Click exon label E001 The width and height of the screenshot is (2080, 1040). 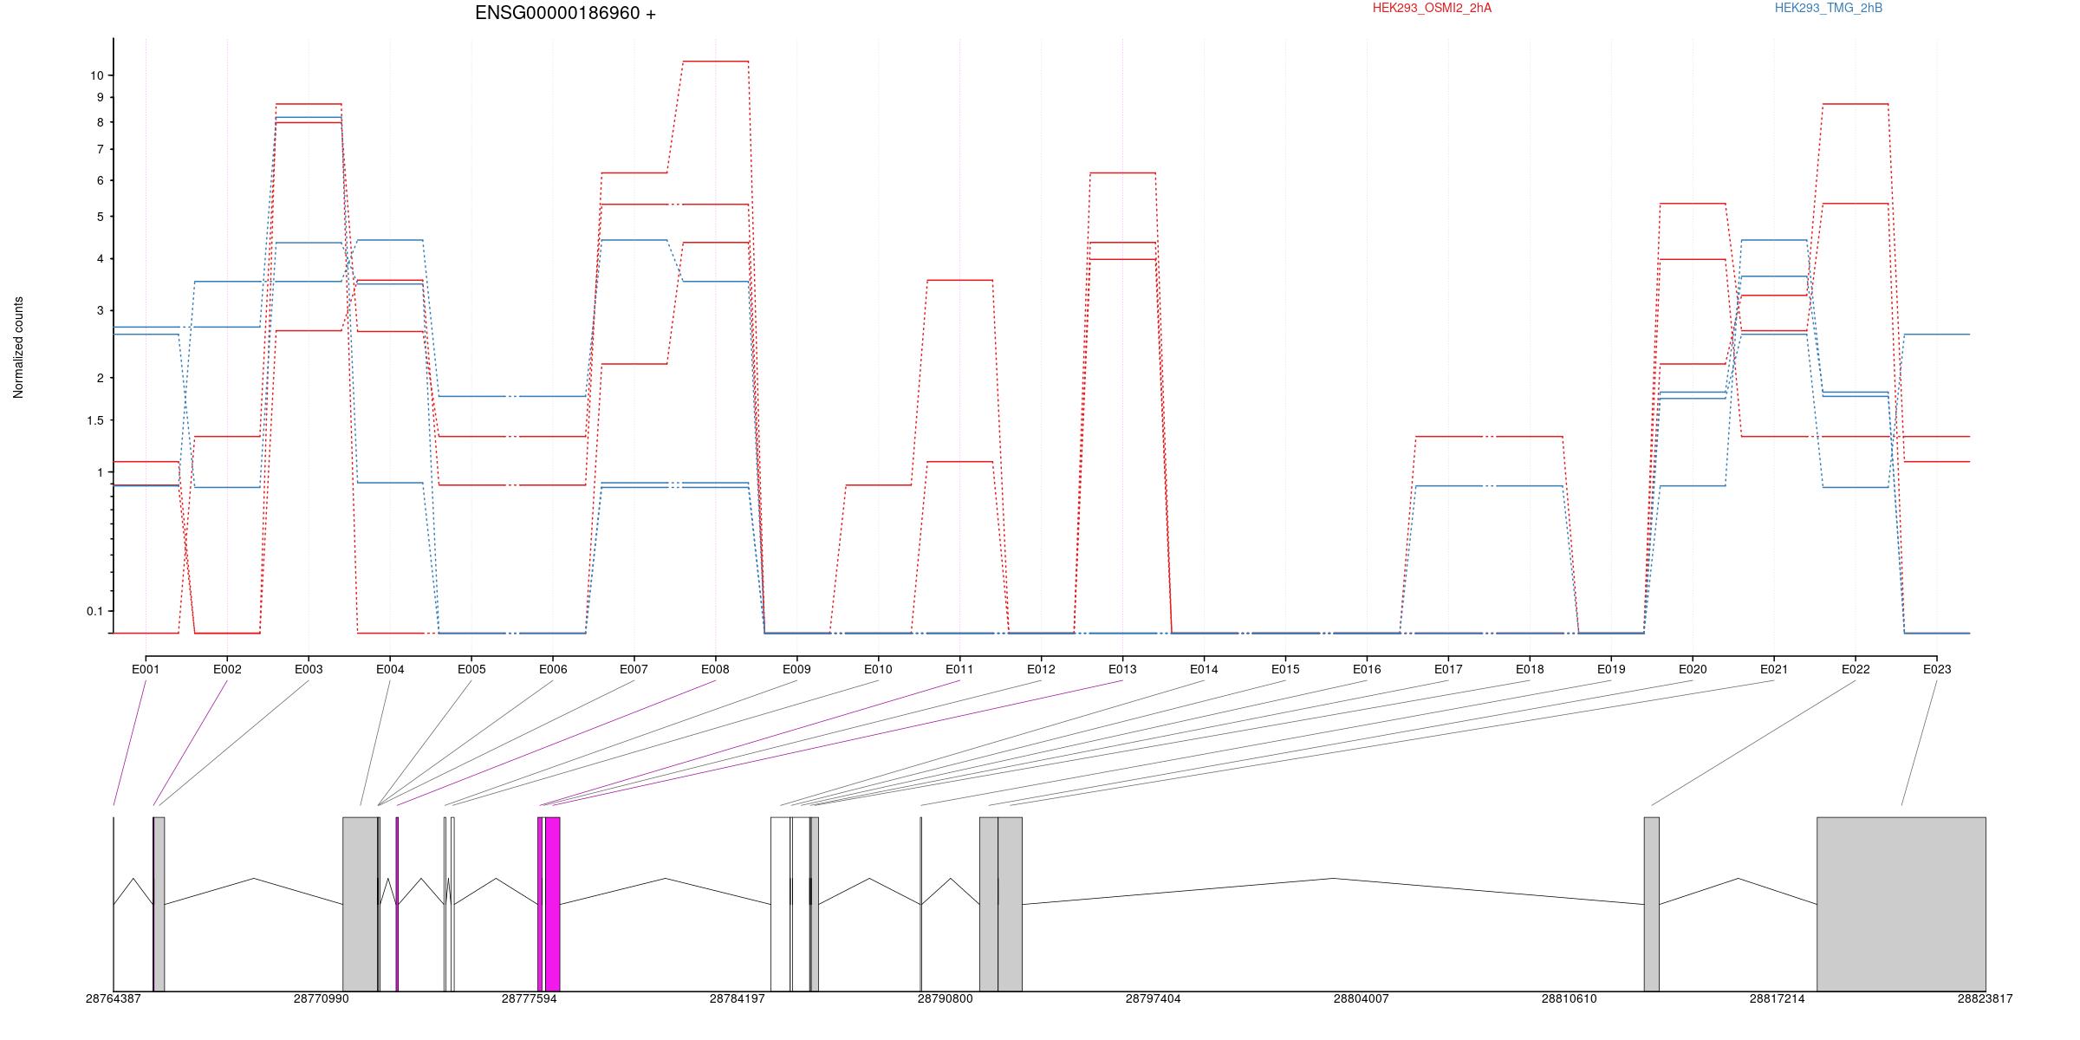(146, 669)
